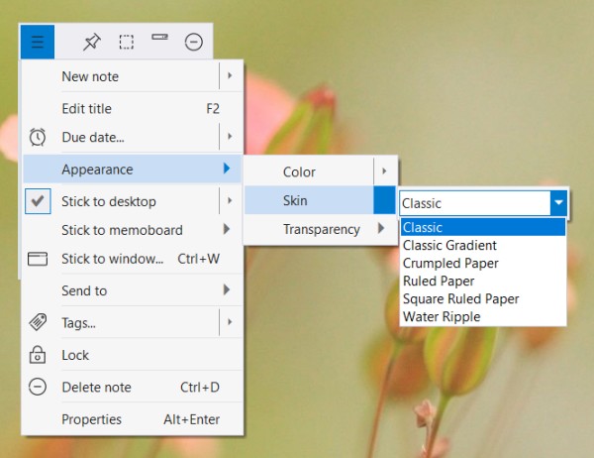This screenshot has width=594, height=458.
Task: Open Properties from the menu
Action: point(133,419)
